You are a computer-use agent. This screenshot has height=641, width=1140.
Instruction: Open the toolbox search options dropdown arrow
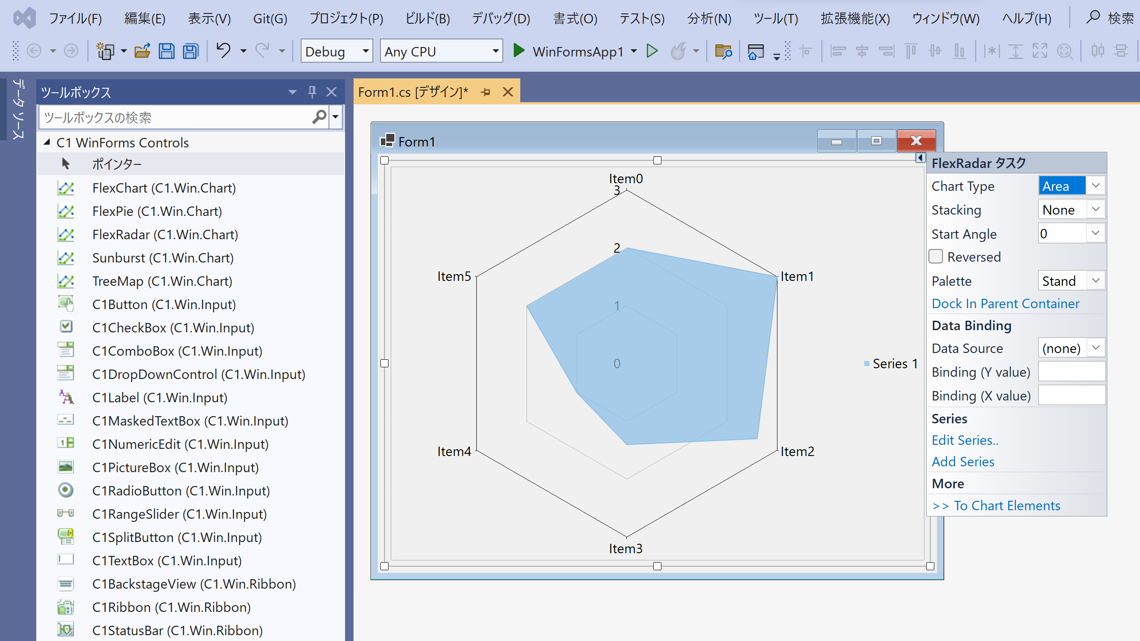coord(336,117)
